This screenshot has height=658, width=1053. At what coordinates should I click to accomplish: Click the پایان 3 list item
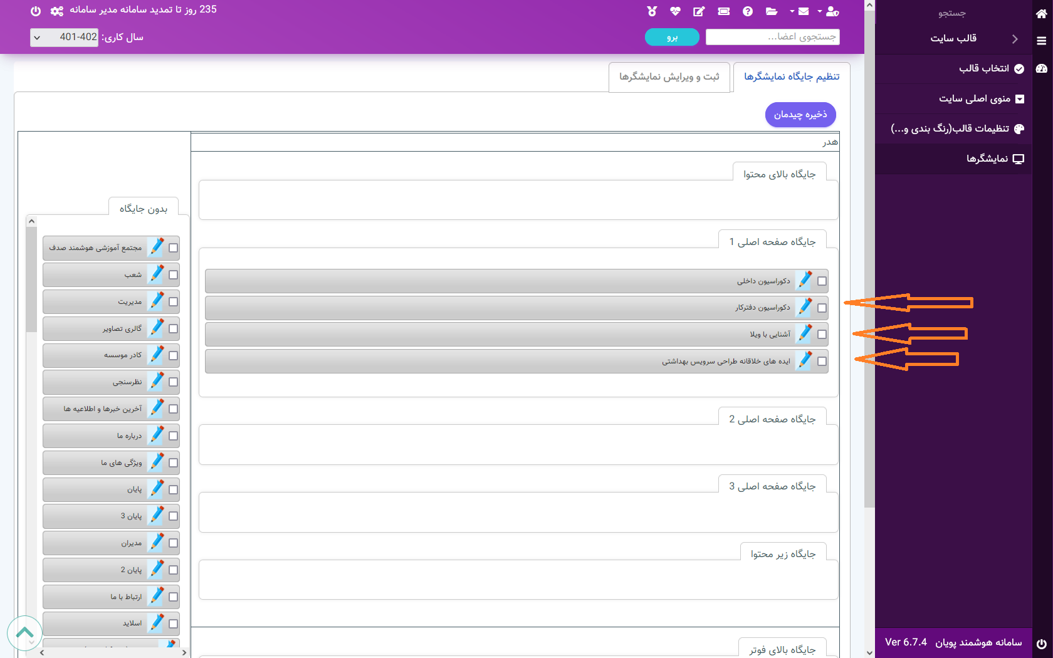[x=111, y=516]
